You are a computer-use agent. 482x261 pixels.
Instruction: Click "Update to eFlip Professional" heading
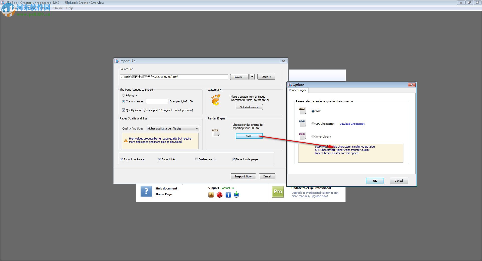tap(311, 188)
